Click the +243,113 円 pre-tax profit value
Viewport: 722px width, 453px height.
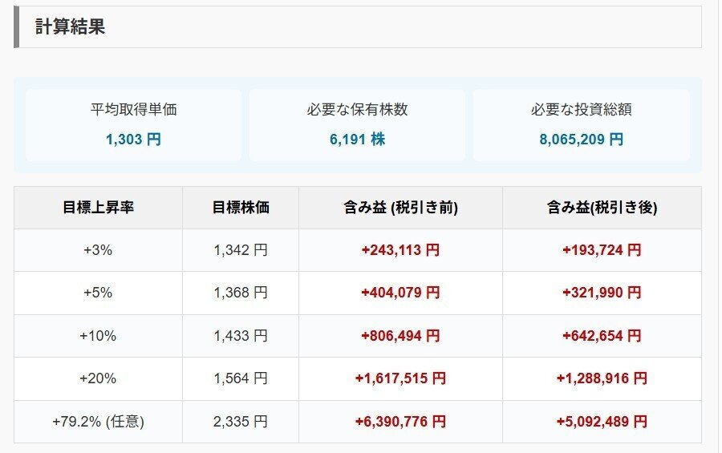click(x=400, y=250)
